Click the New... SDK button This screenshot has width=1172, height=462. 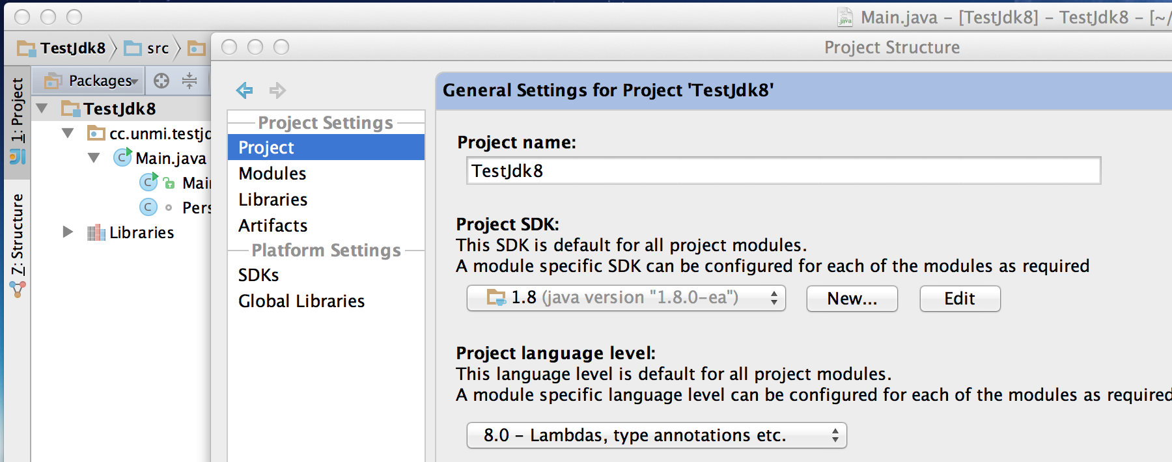[x=852, y=299]
